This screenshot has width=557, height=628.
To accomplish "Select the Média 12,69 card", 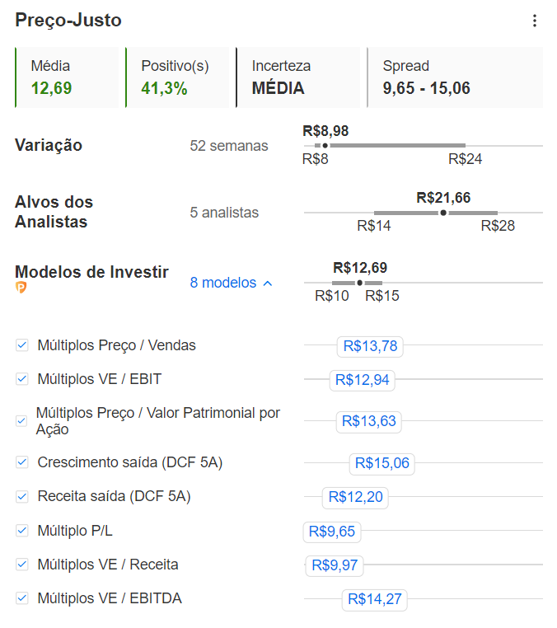I will [69, 77].
